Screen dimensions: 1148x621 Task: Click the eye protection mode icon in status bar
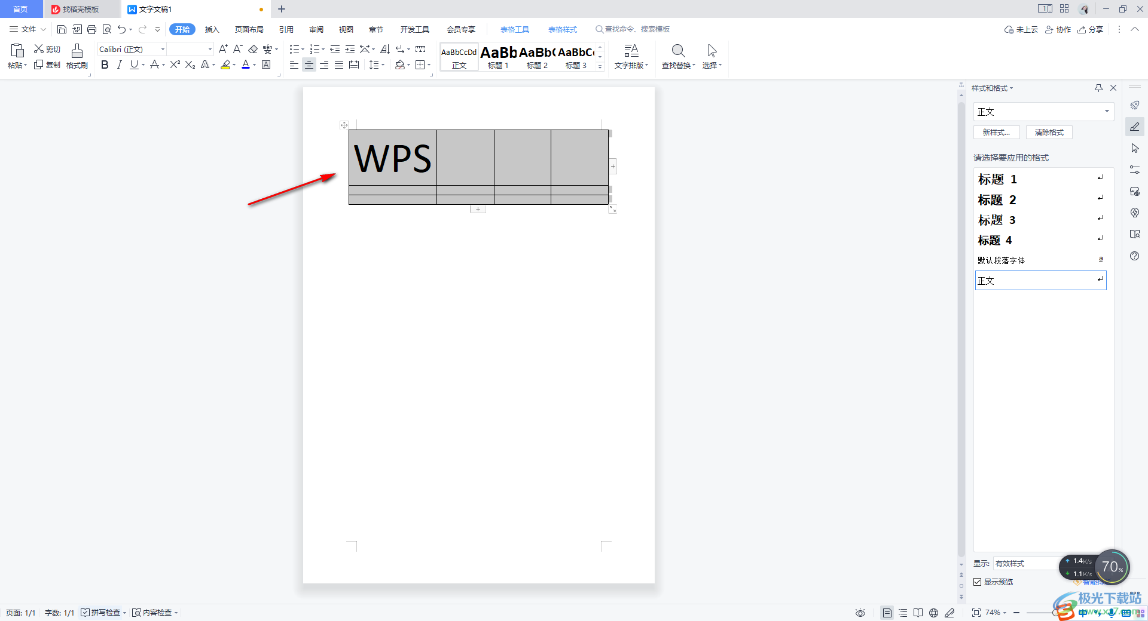tap(860, 613)
